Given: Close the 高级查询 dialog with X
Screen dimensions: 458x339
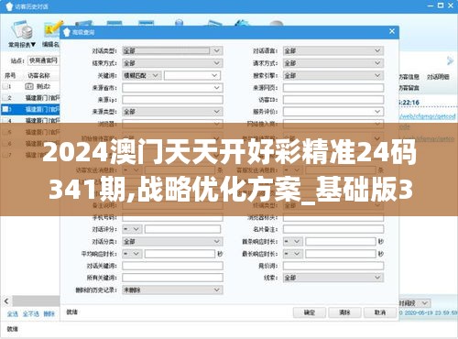Looking at the screenshot, I should [x=392, y=31].
